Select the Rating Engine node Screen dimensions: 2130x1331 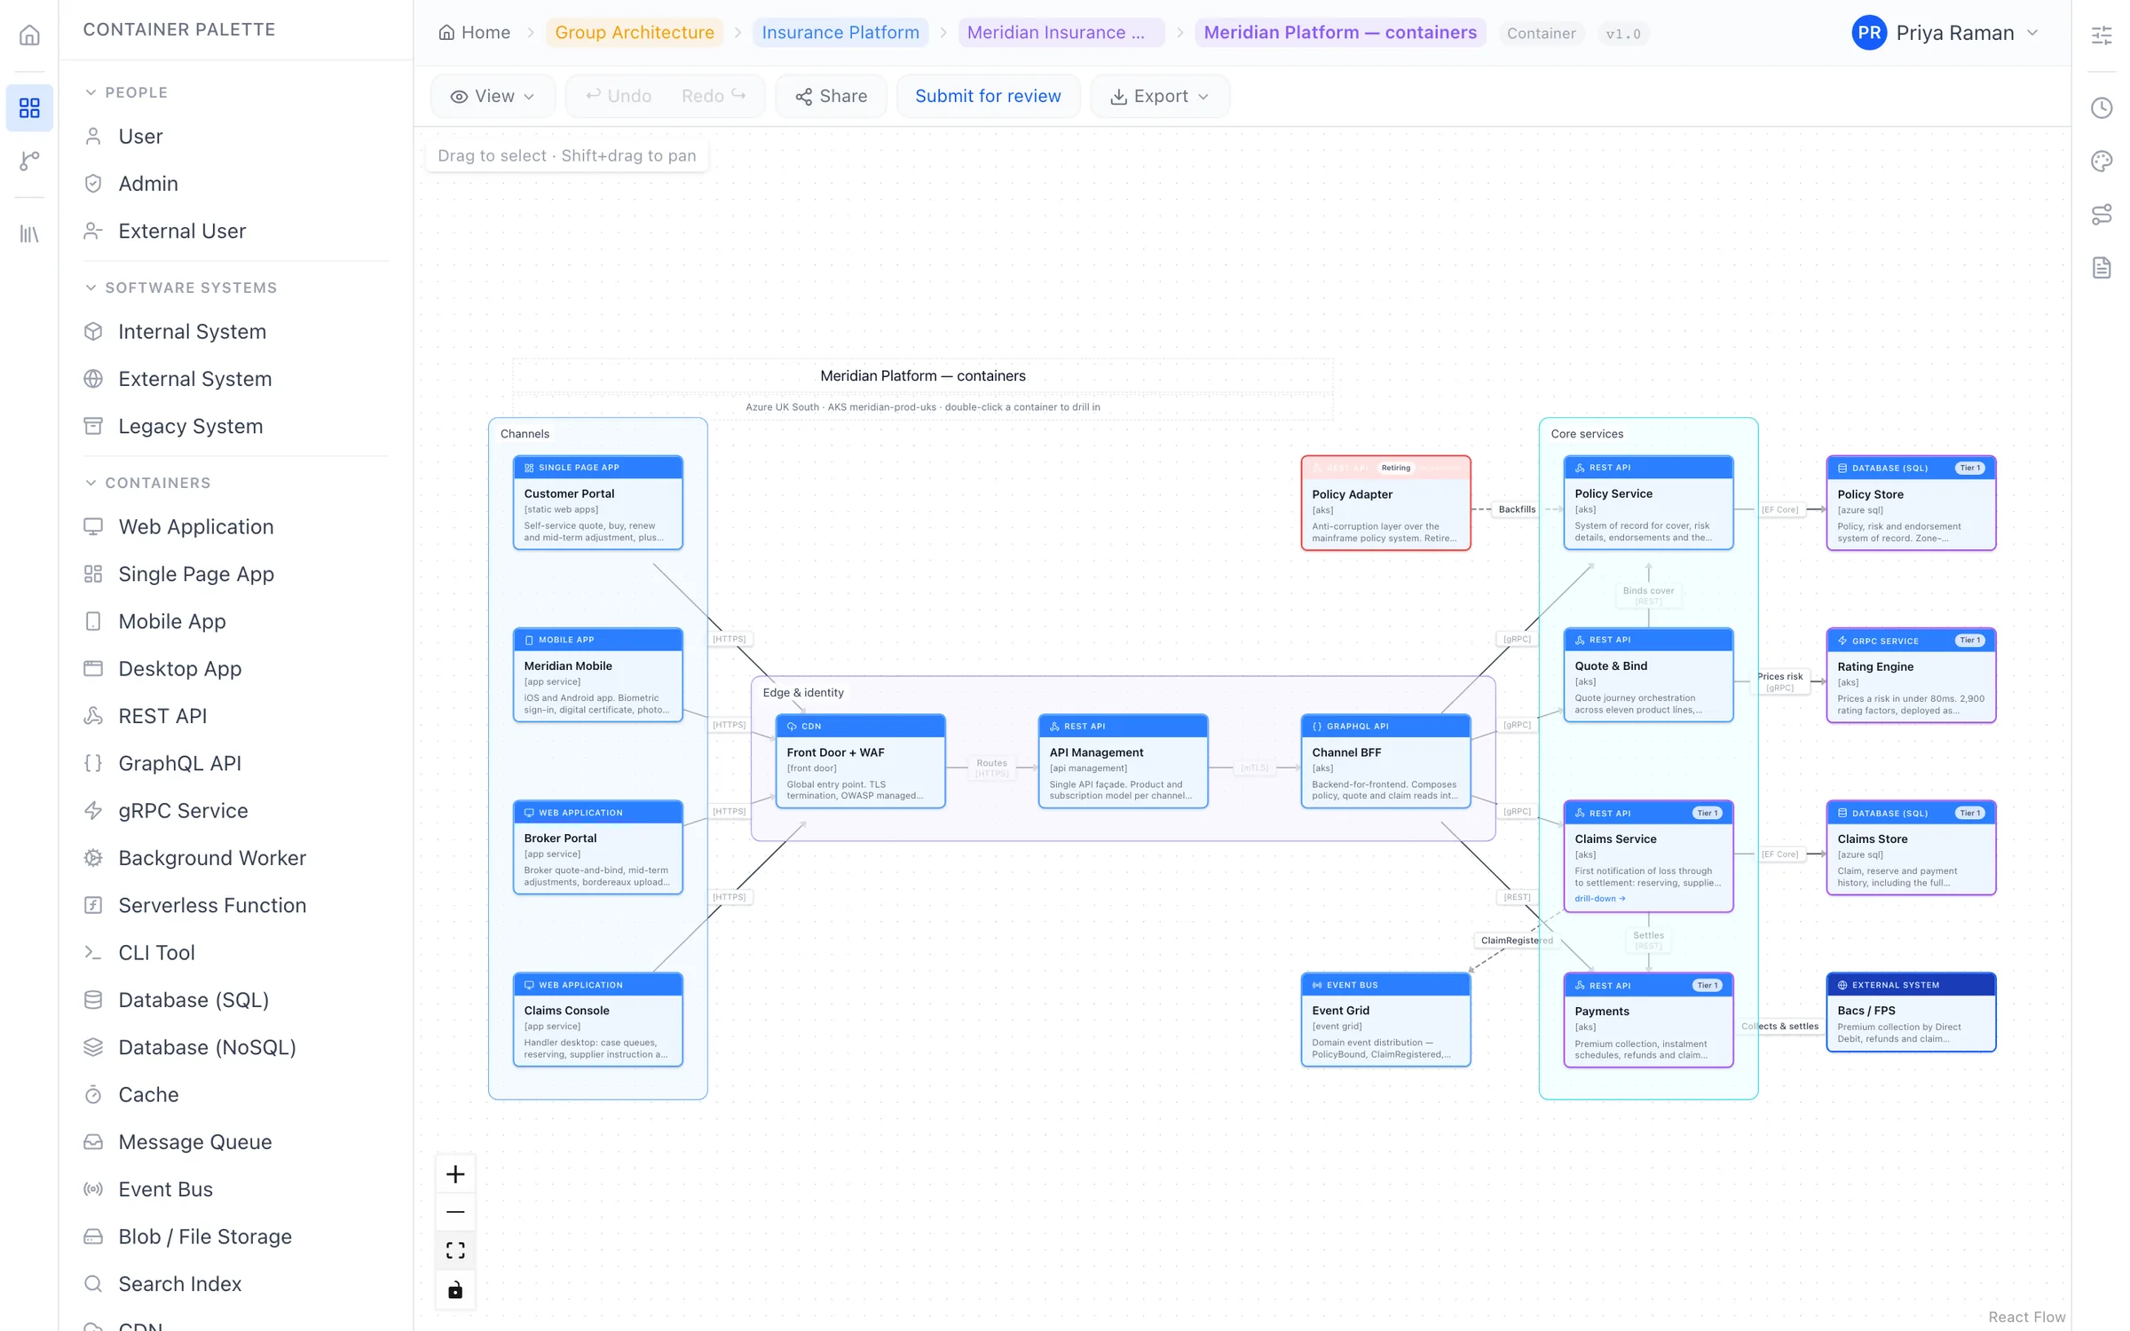click(x=1911, y=675)
